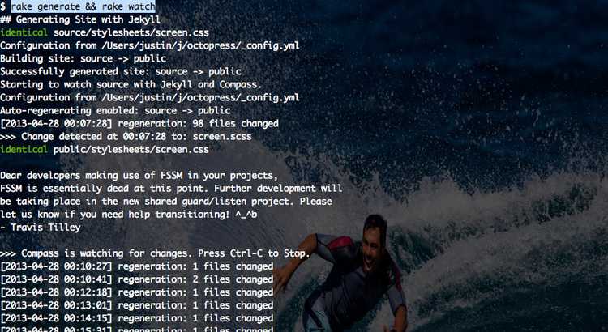This screenshot has width=608, height=332.
Task: Click the 98 files changed line
Action: tap(139, 124)
